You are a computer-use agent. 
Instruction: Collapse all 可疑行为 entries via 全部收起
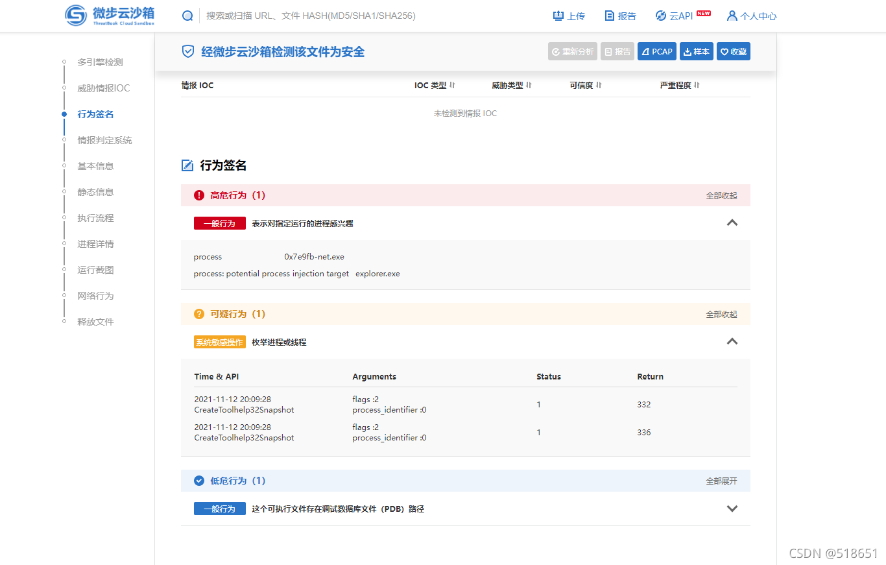pyautogui.click(x=721, y=314)
